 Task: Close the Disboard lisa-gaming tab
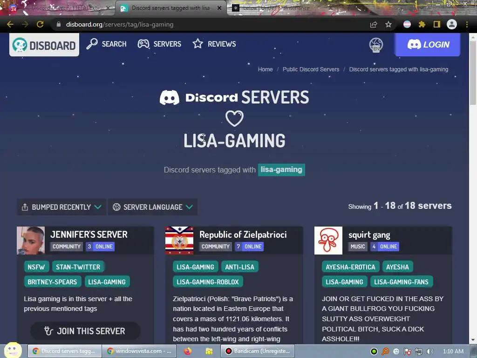(x=219, y=8)
